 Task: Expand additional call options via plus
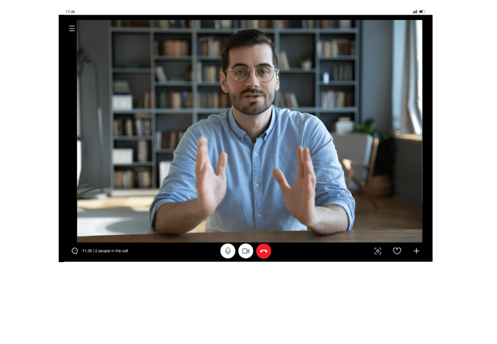tap(417, 251)
